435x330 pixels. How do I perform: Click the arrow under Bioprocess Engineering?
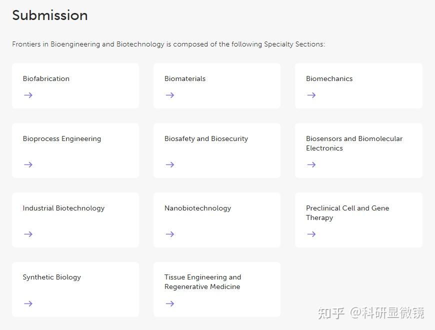[x=28, y=164]
